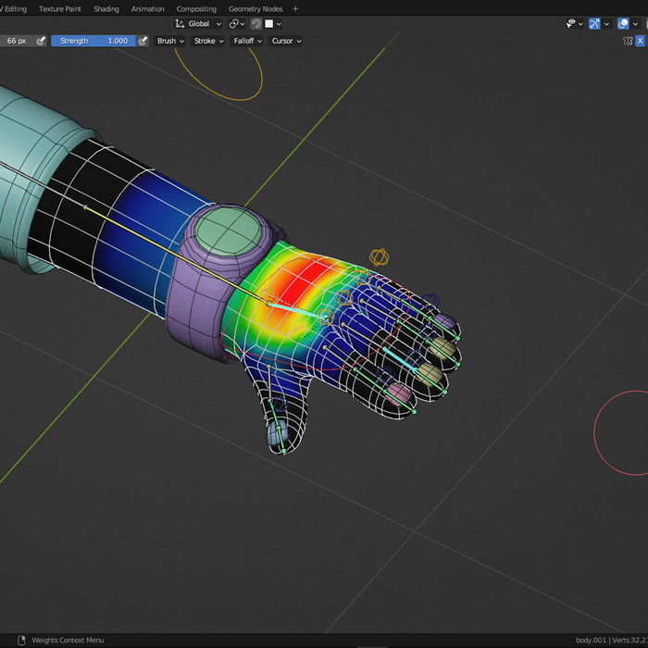This screenshot has width=648, height=648.
Task: Toggle pressure sensitivity for brush Strength
Action: pos(143,41)
